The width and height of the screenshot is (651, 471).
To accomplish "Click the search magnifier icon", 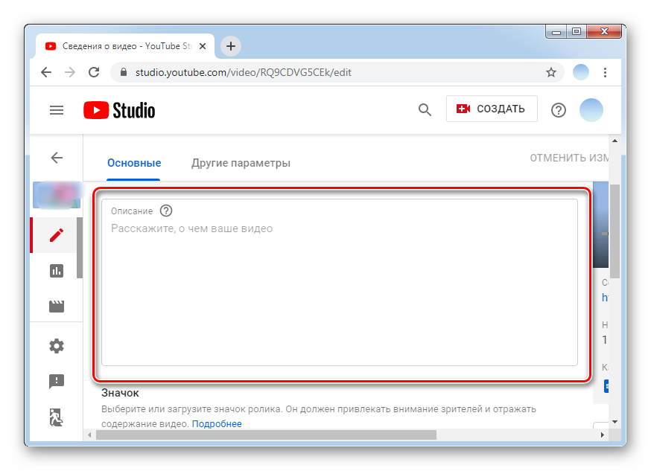I will click(x=425, y=110).
